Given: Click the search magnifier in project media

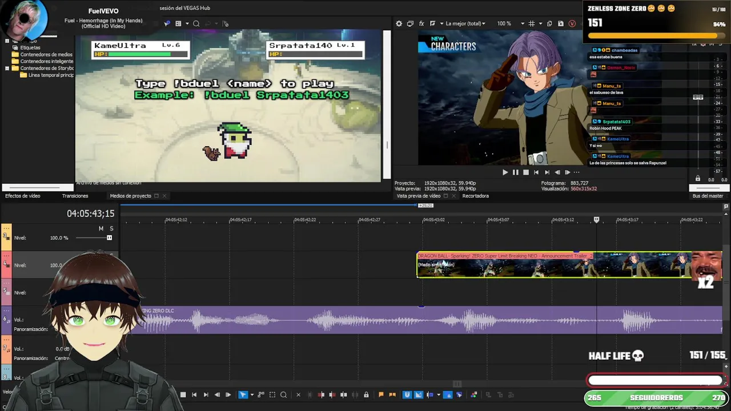Looking at the screenshot, I should pyautogui.click(x=196, y=23).
